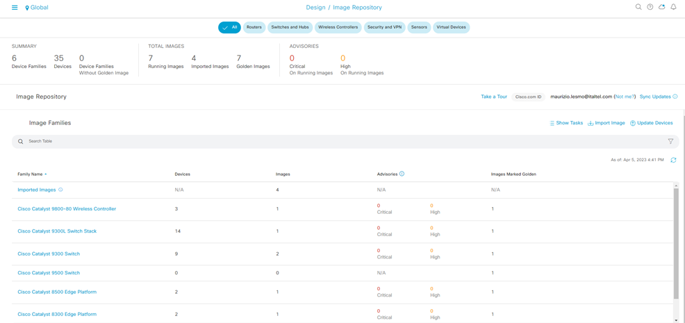Refresh the image families table
Viewport: 685px width, 323px height.
click(x=673, y=160)
